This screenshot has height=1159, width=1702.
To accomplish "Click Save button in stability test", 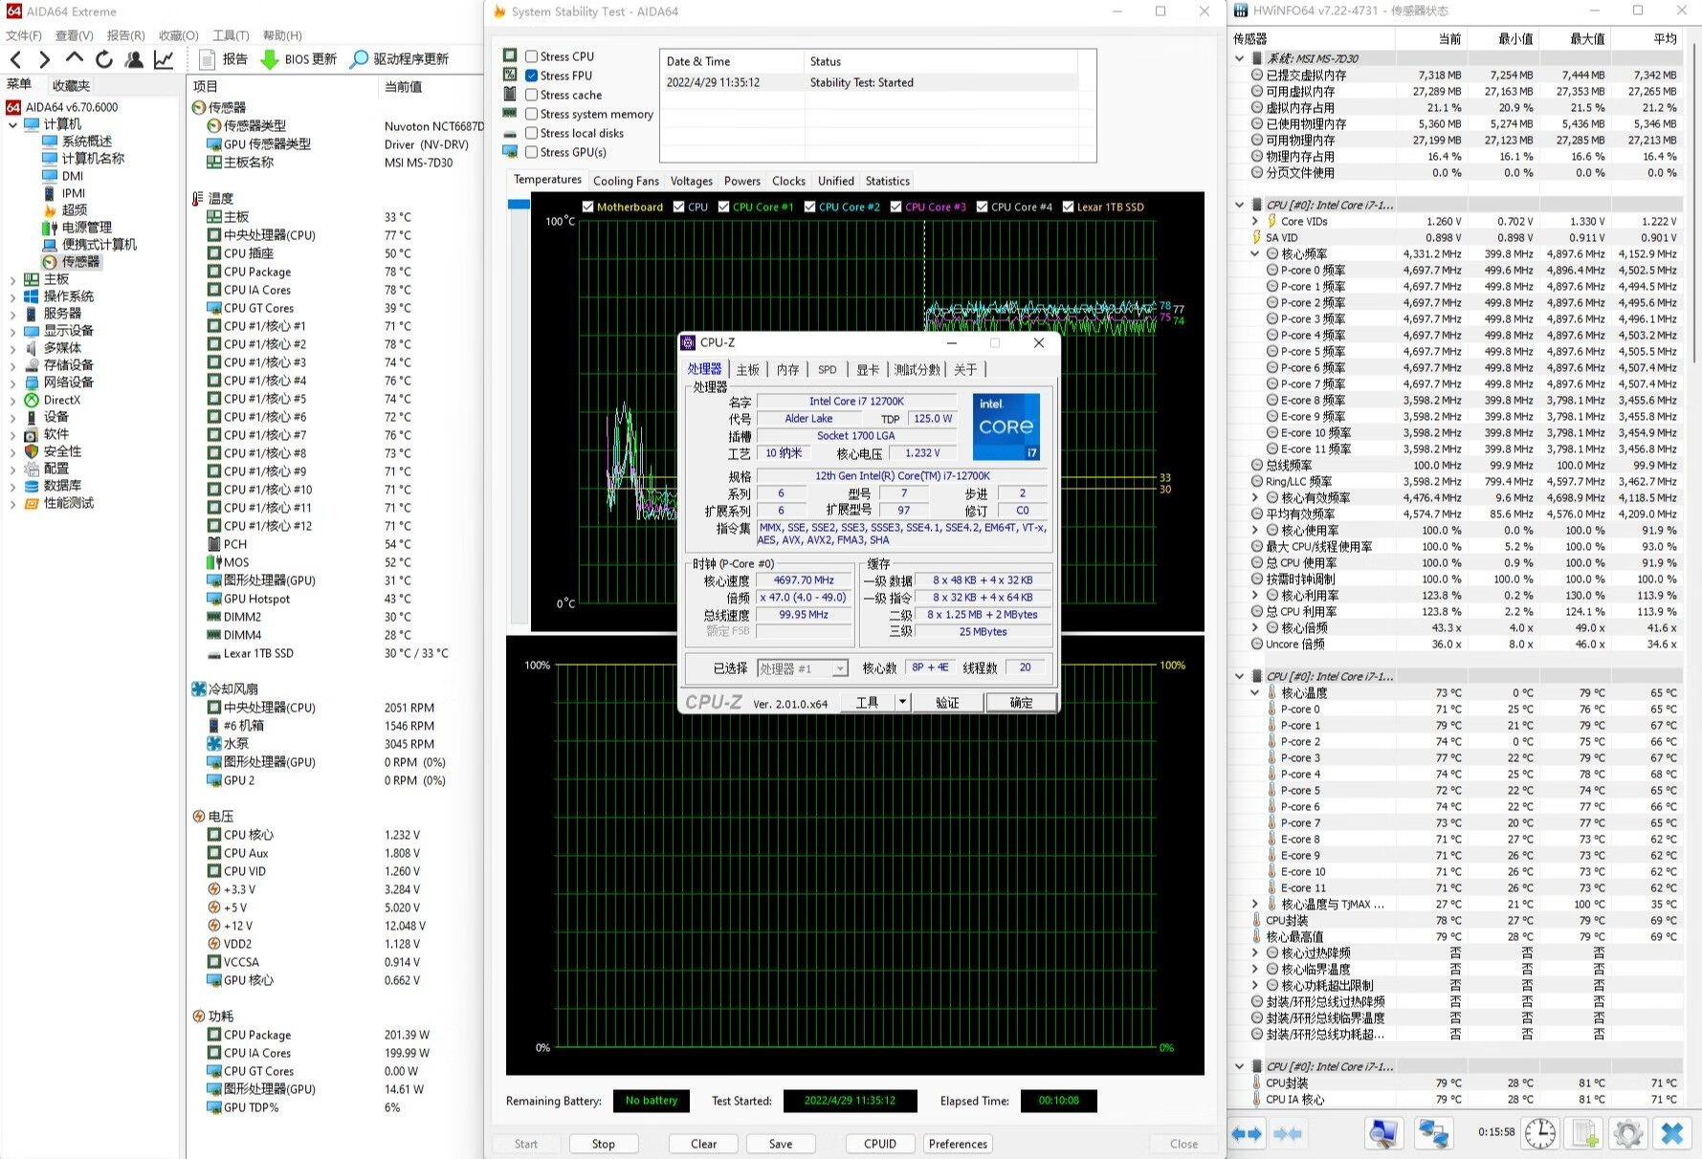I will [781, 1144].
